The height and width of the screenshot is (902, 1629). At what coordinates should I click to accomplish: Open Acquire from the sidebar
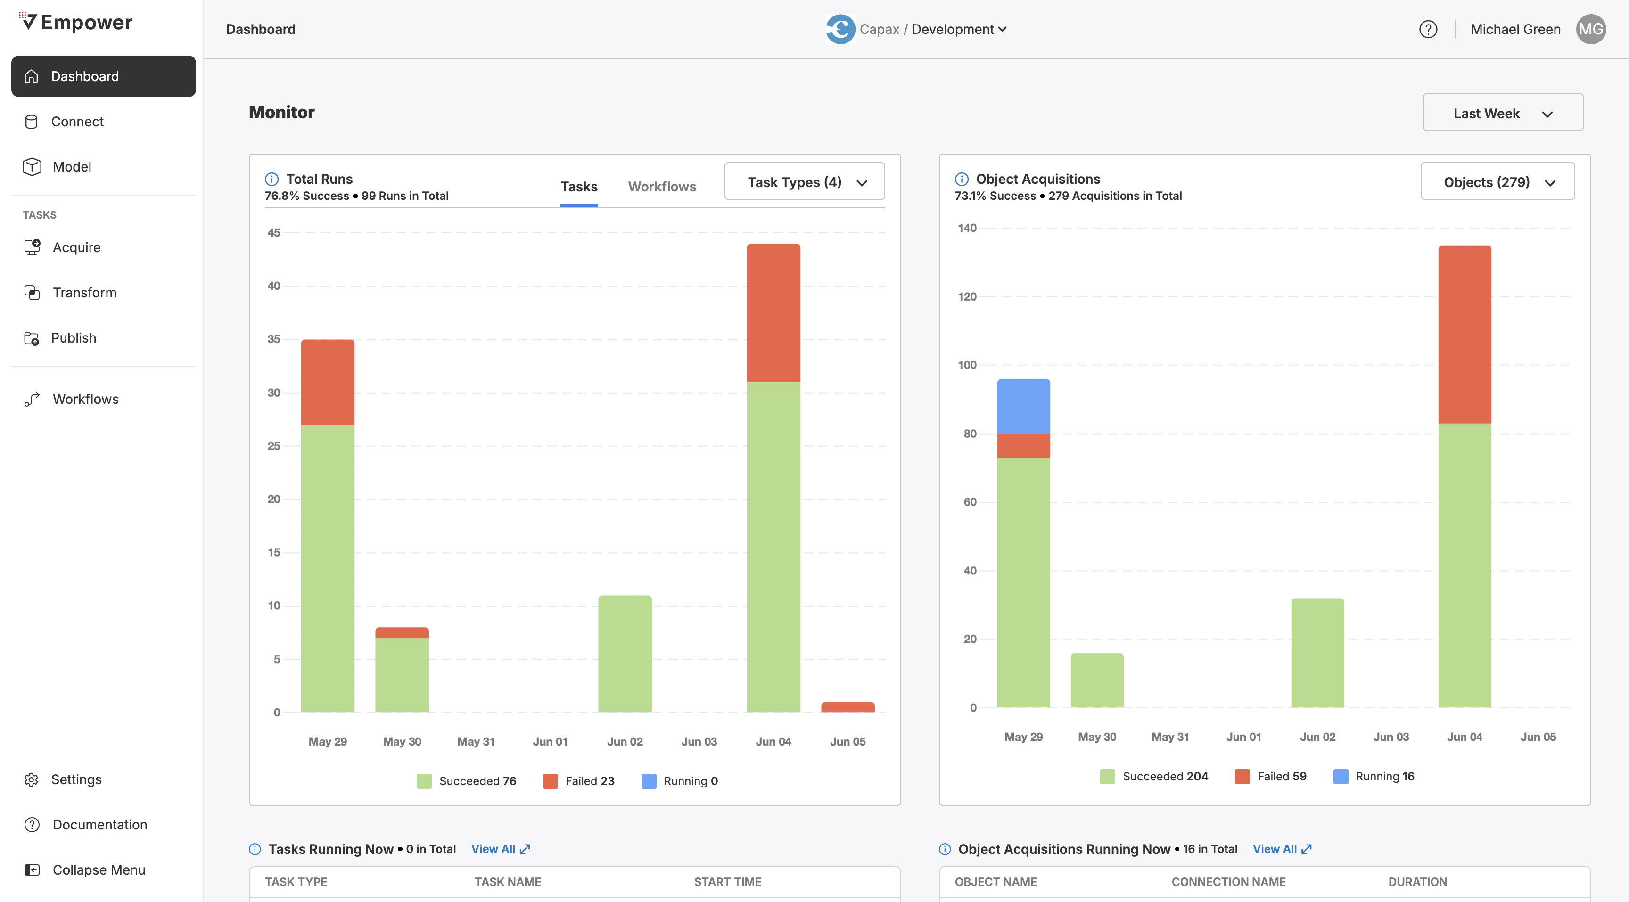[x=76, y=247]
